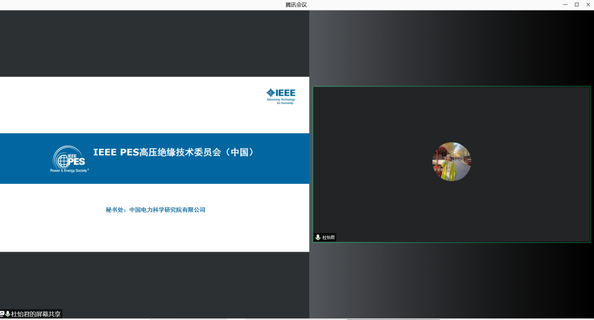Click the IEEE PES Power & Energy Society logo
The height and width of the screenshot is (320, 594).
(x=70, y=159)
